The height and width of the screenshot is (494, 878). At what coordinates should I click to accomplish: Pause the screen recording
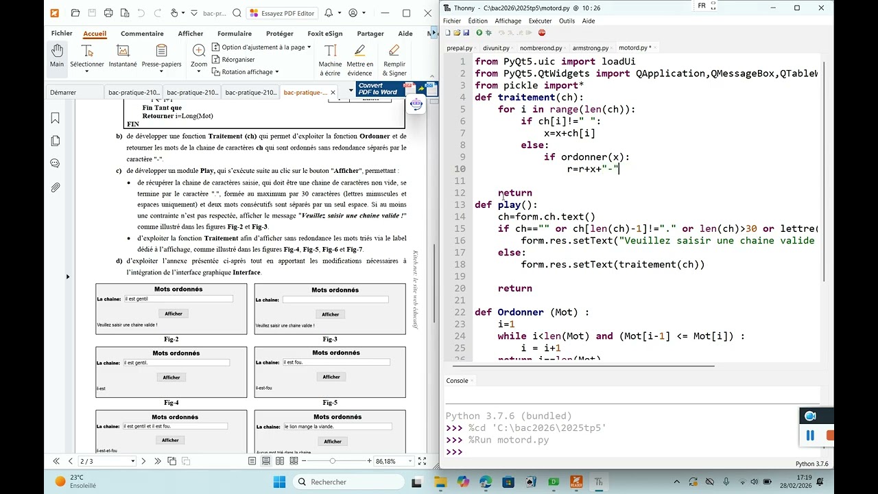[810, 435]
